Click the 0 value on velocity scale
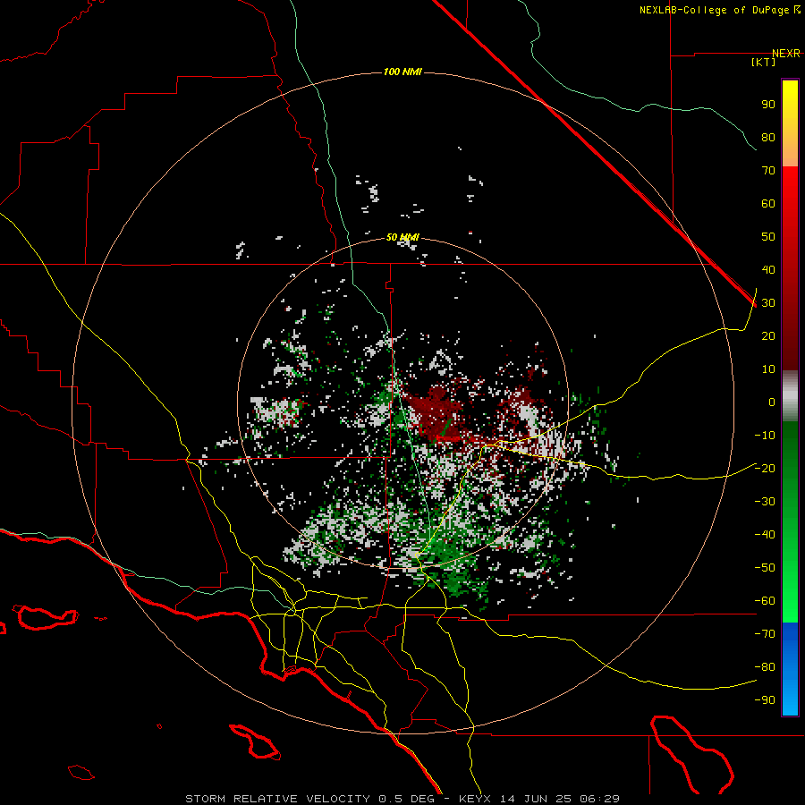Screen dimensions: 805x805 [772, 402]
